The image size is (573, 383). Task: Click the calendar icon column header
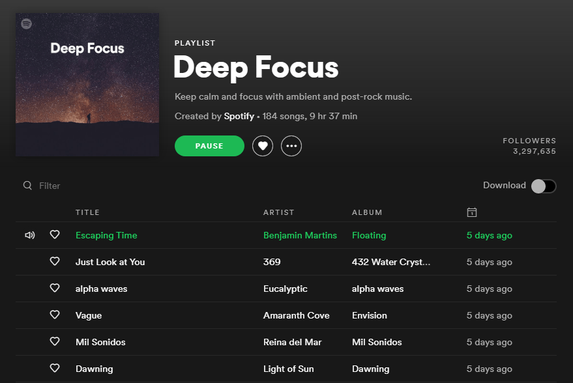(x=471, y=212)
